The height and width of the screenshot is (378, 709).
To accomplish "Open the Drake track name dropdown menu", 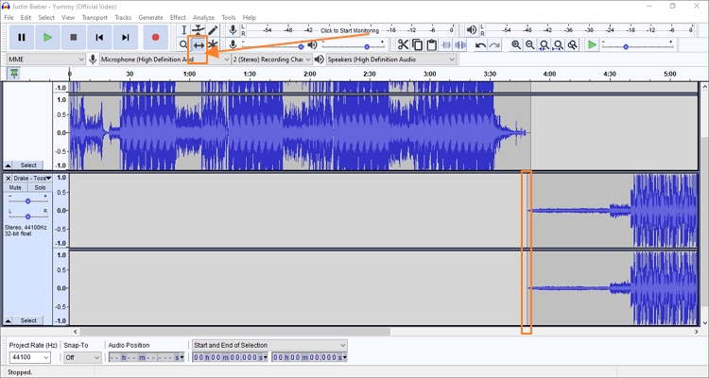I will pyautogui.click(x=32, y=179).
